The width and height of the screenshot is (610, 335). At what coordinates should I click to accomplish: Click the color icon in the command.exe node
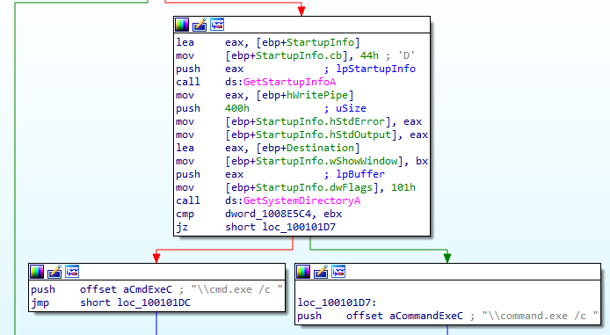click(303, 272)
